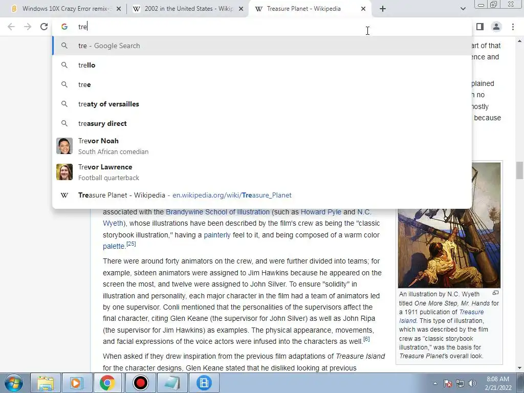The width and height of the screenshot is (524, 393).
Task: Click the Action Center flag tray icon
Action: tap(448, 383)
